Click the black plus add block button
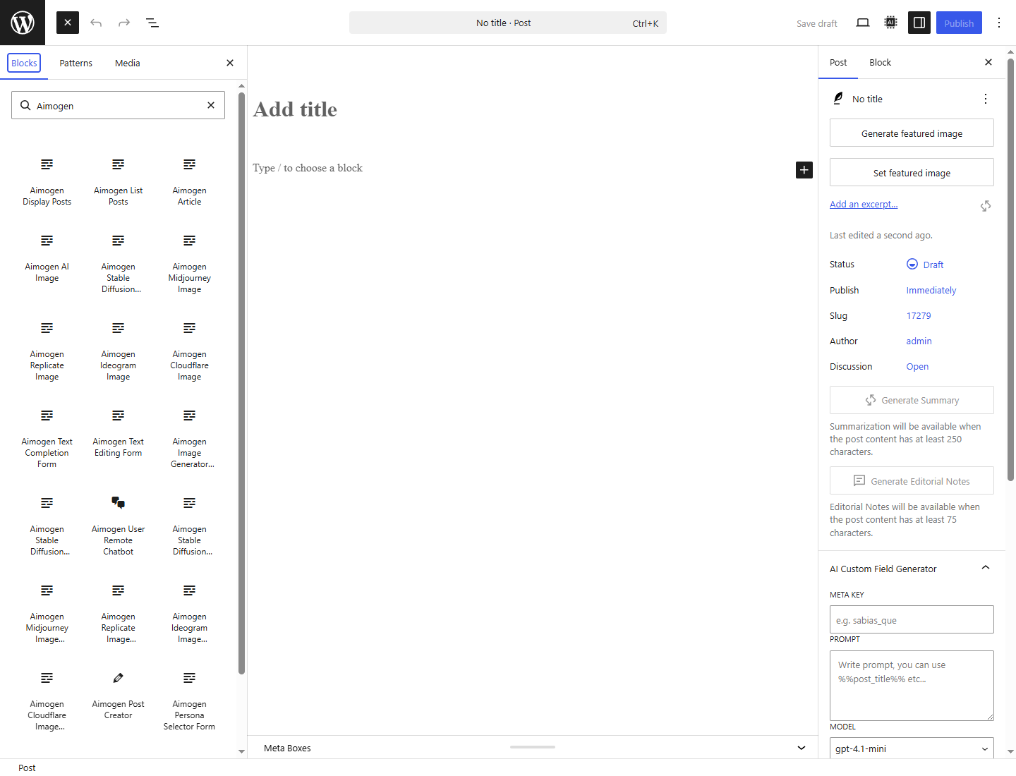1016x776 pixels. click(804, 170)
